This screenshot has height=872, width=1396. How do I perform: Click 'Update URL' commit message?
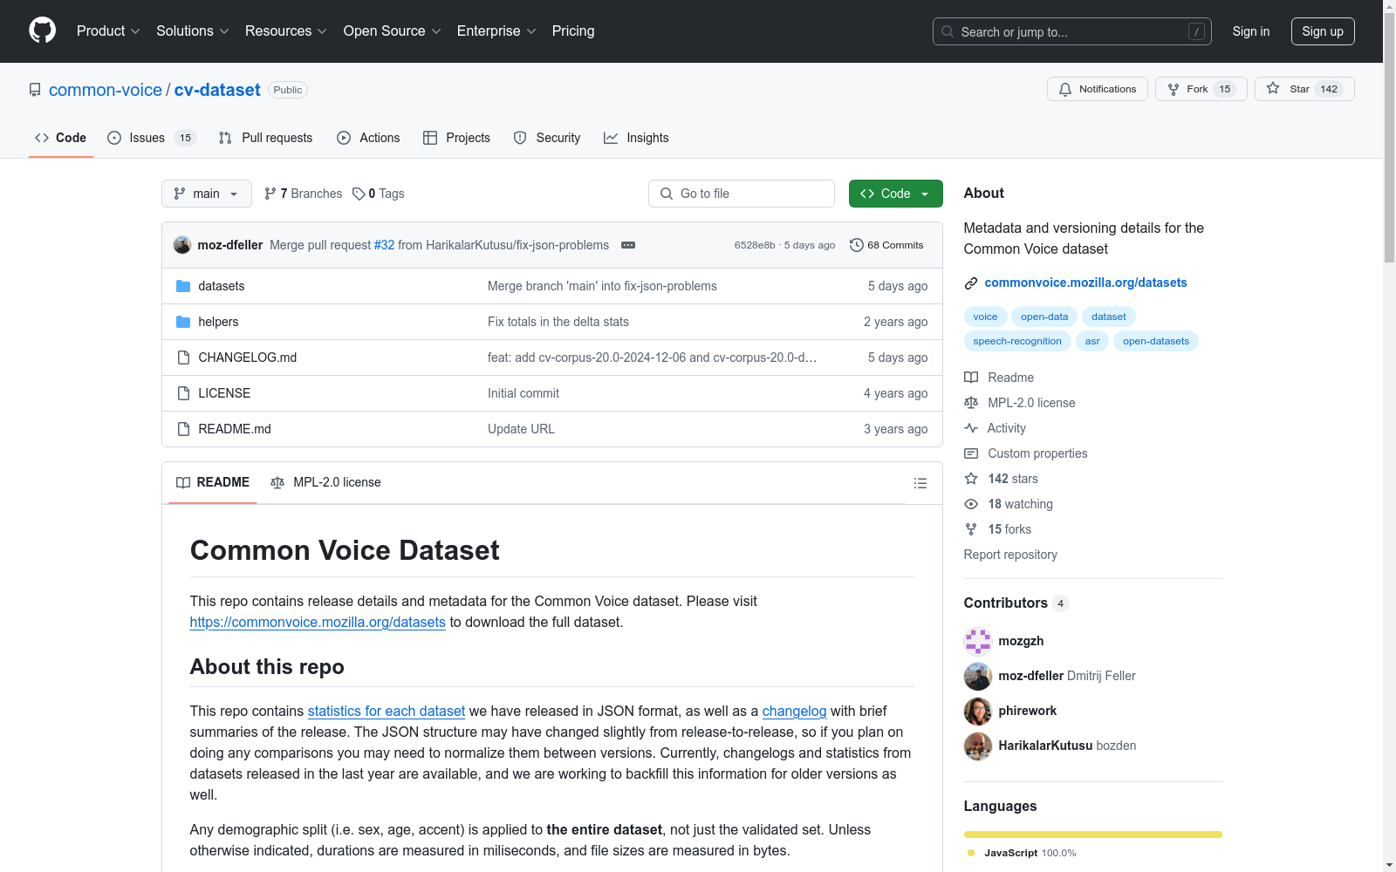(521, 429)
